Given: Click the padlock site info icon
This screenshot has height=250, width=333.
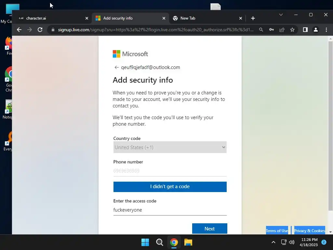Looking at the screenshot, I should [53, 30].
